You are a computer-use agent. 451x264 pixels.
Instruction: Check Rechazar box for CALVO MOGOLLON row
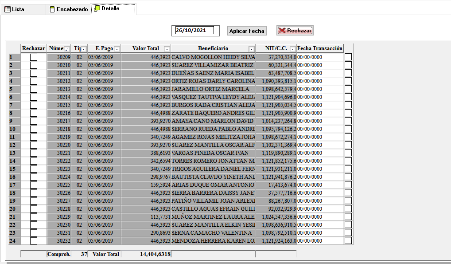point(34,57)
